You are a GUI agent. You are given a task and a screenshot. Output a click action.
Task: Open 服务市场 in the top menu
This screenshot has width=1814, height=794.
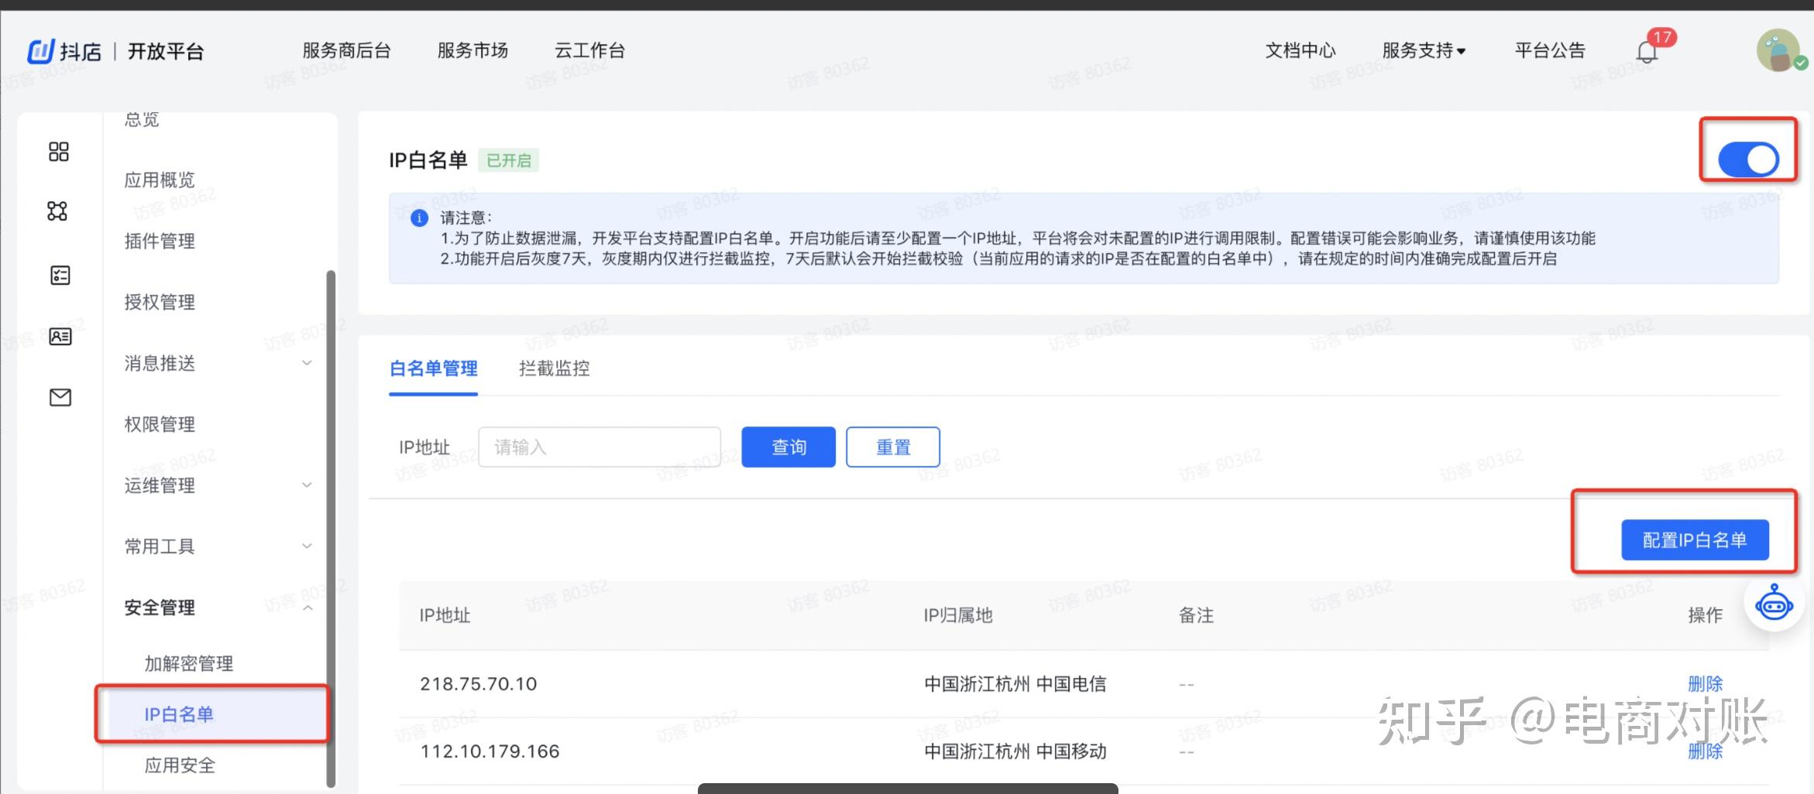pos(472,50)
